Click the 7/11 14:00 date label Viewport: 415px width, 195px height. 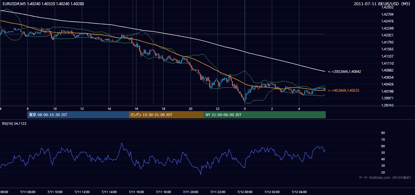tap(109, 192)
